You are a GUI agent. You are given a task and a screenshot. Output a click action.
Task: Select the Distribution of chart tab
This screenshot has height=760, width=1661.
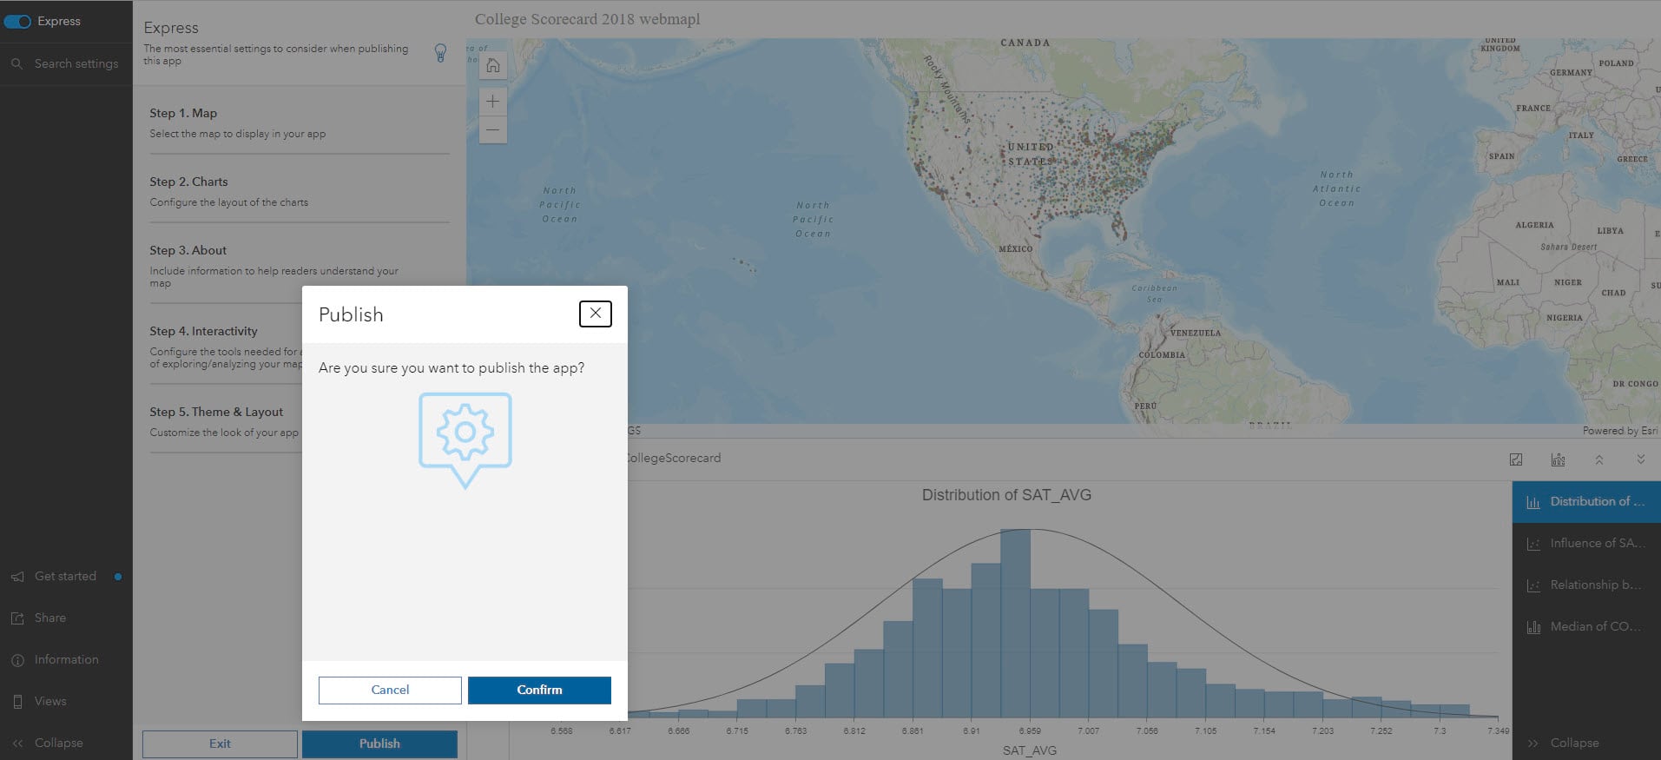[1586, 501]
